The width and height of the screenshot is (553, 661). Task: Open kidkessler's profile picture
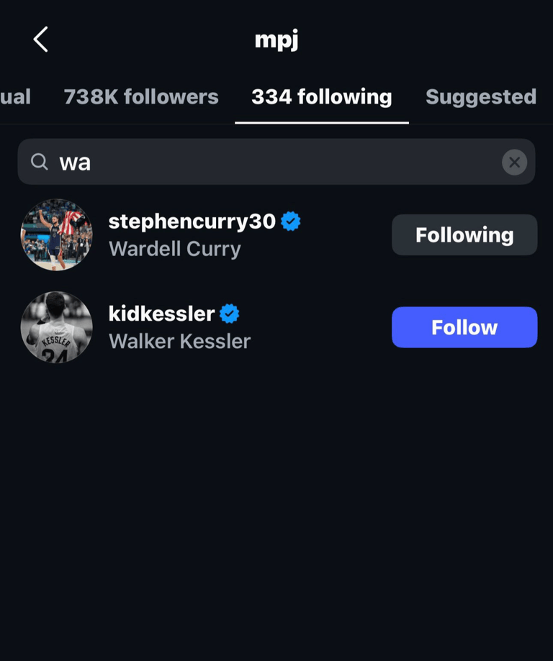(x=56, y=327)
